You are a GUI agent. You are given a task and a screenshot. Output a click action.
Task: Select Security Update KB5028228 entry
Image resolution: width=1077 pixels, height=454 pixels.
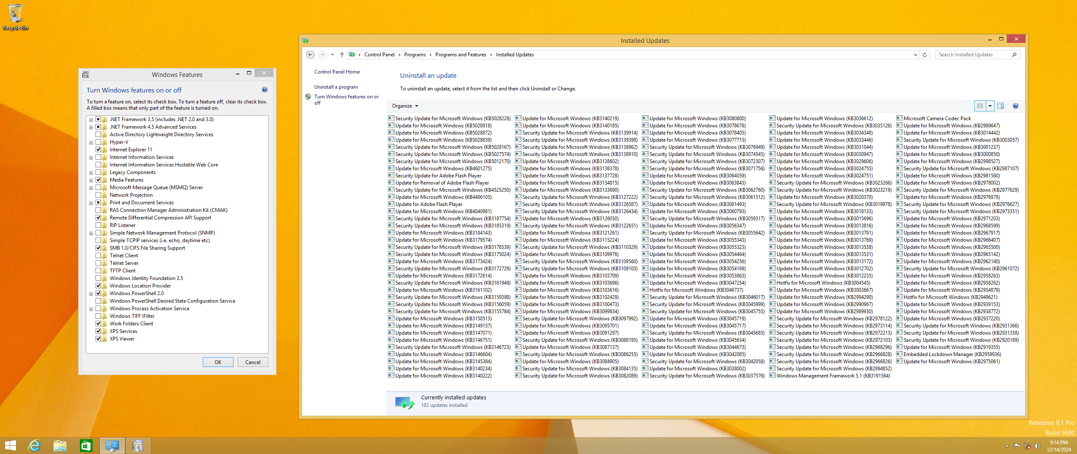pos(449,119)
